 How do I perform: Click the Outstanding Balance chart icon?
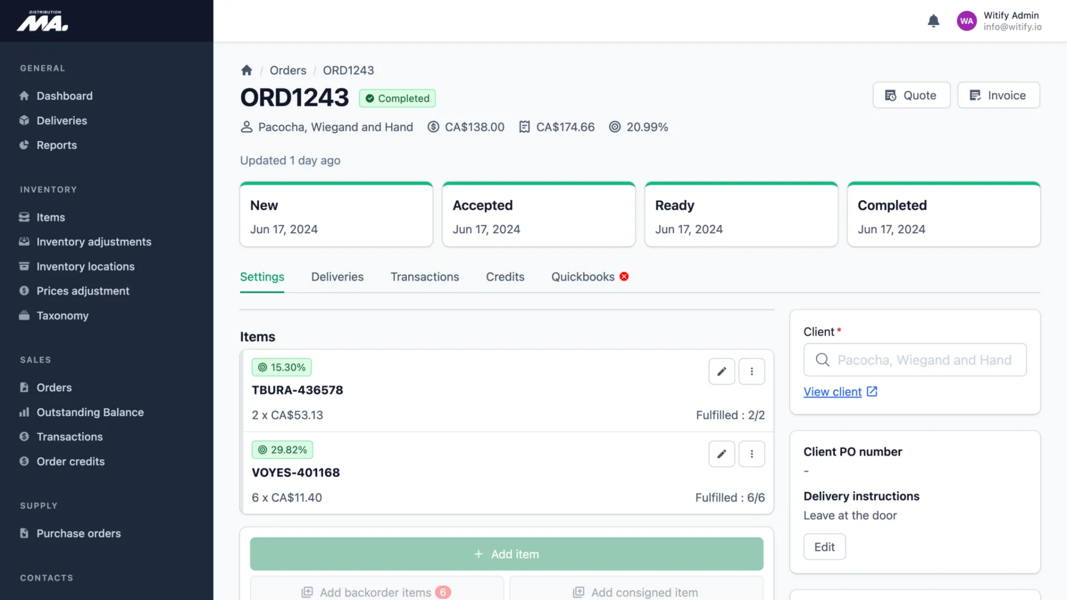click(x=24, y=412)
